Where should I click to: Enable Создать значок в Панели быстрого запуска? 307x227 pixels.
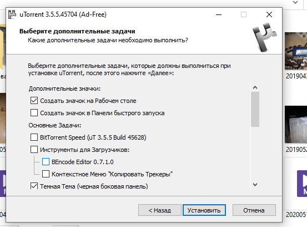[34, 113]
